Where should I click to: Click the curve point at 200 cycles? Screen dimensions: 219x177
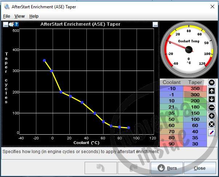(61, 92)
